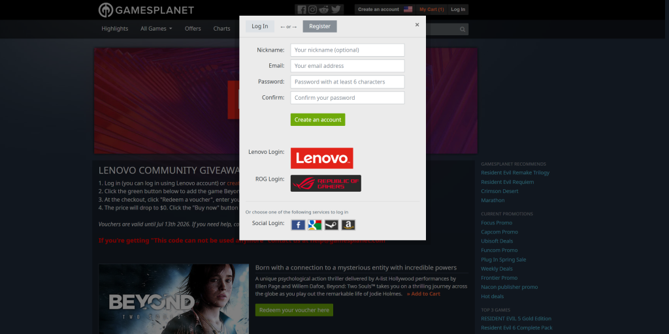
Task: Focus the Nickname input field
Action: pos(347,50)
